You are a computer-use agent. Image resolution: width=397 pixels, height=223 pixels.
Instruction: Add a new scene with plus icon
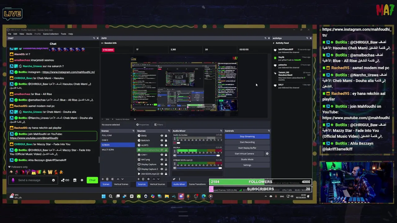(x=103, y=179)
